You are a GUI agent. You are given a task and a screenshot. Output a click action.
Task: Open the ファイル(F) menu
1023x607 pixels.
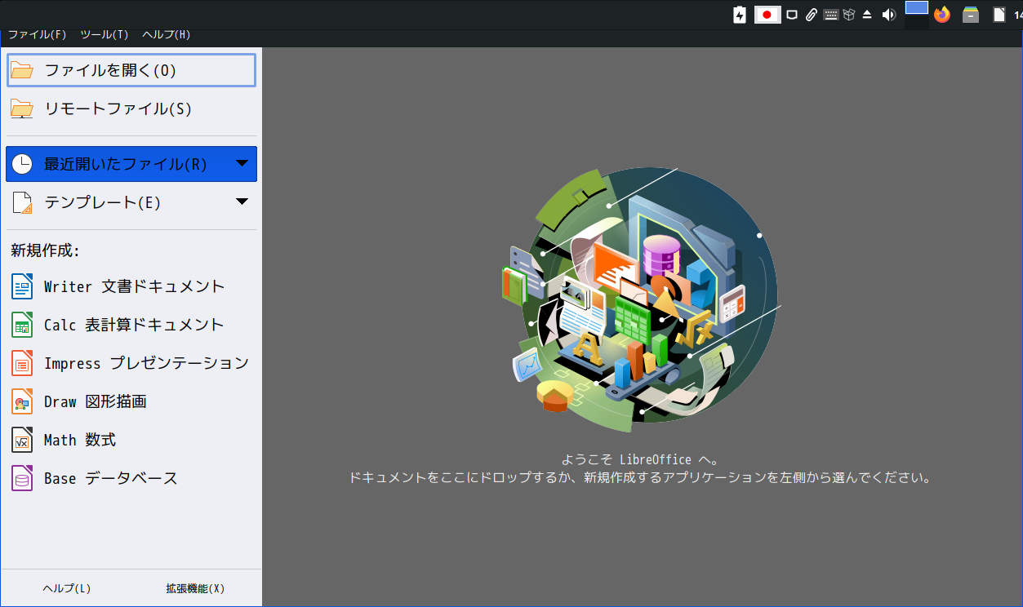(x=37, y=34)
